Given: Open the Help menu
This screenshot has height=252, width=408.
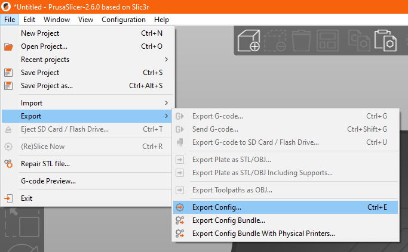Looking at the screenshot, I should (161, 20).
